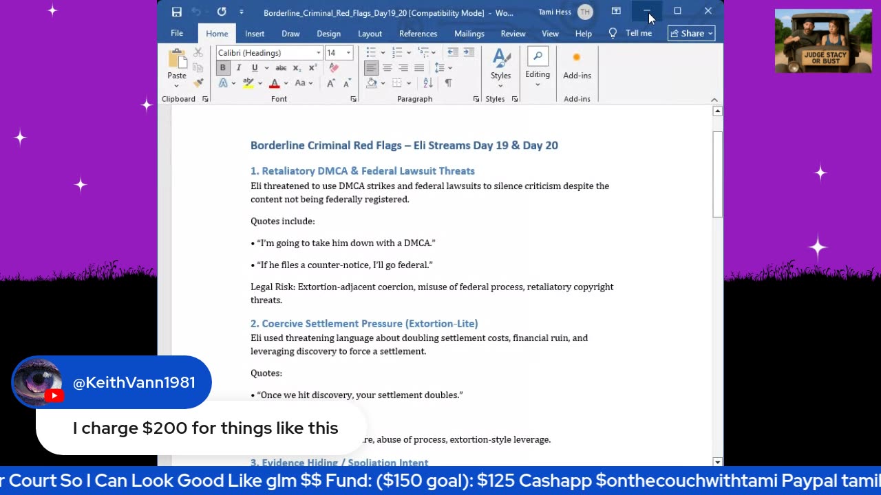Open the Editing magnifier menu
The image size is (881, 495).
pyautogui.click(x=538, y=67)
